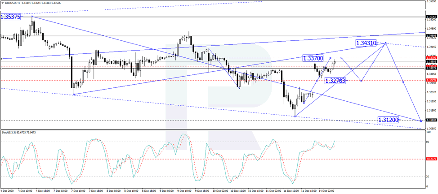This screenshot has width=438, height=194.
Task: Click the 8 Dec 10:00 time label
Action: [x=132, y=191]
